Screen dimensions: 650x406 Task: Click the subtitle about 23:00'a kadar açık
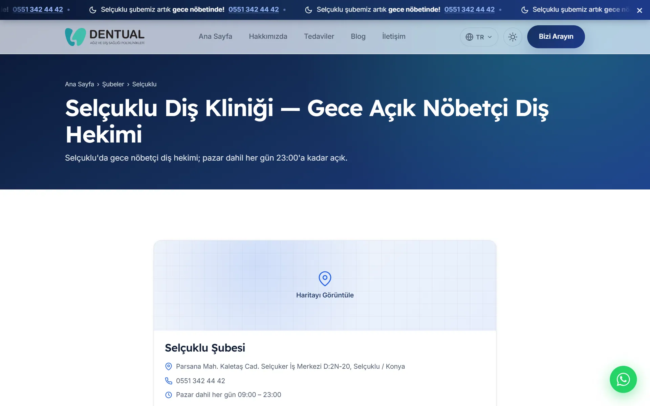coord(206,158)
